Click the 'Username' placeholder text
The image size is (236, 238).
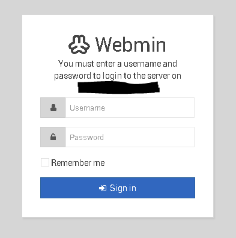tap(87, 108)
